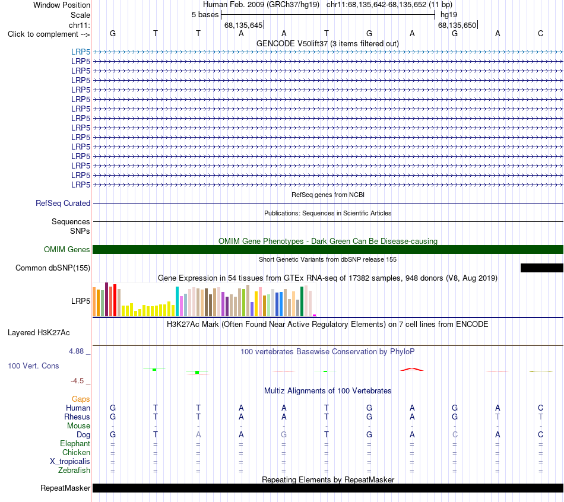Select the "Mouse" alignment row label

point(78,426)
